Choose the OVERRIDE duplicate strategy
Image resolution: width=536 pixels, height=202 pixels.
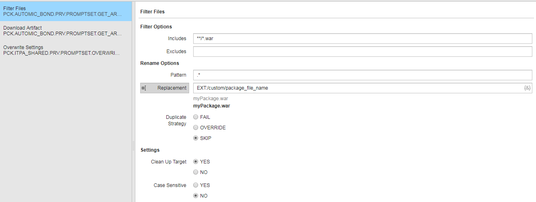(196, 127)
